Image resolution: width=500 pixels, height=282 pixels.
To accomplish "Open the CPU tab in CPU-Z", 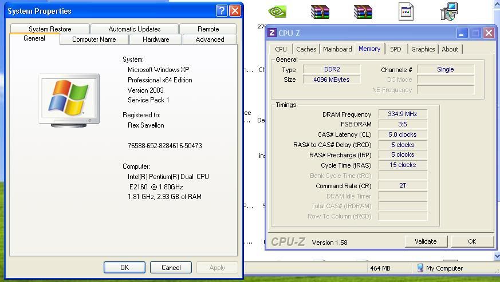I will point(281,49).
